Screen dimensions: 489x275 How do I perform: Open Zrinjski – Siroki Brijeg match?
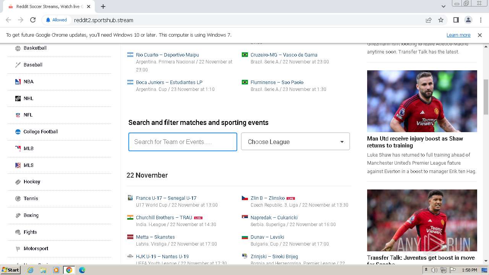[x=274, y=257]
